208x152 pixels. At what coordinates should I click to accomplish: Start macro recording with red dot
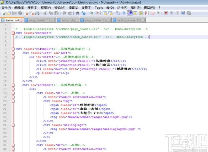166,13
